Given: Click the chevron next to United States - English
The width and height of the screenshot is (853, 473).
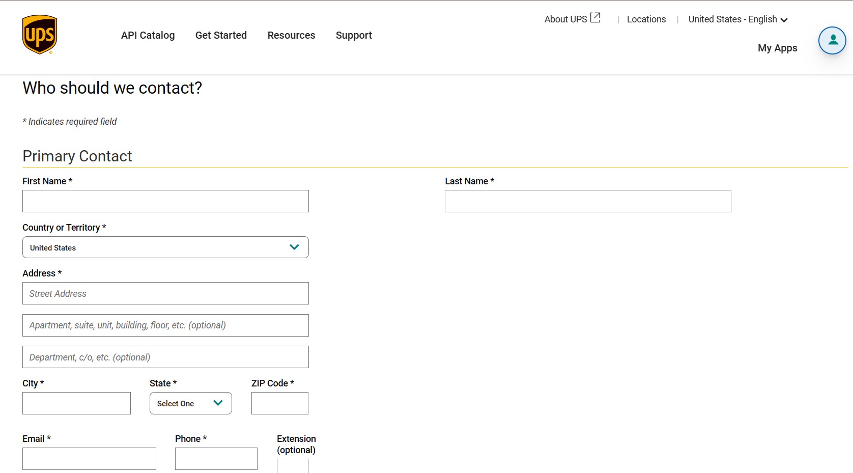Looking at the screenshot, I should click(x=785, y=20).
